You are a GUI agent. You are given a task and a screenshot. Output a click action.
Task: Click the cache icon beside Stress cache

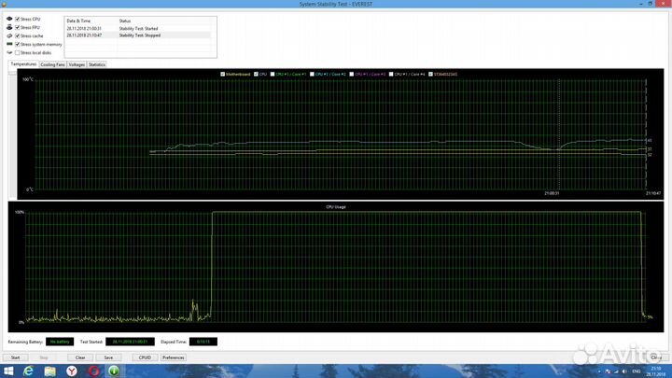pyautogui.click(x=9, y=35)
